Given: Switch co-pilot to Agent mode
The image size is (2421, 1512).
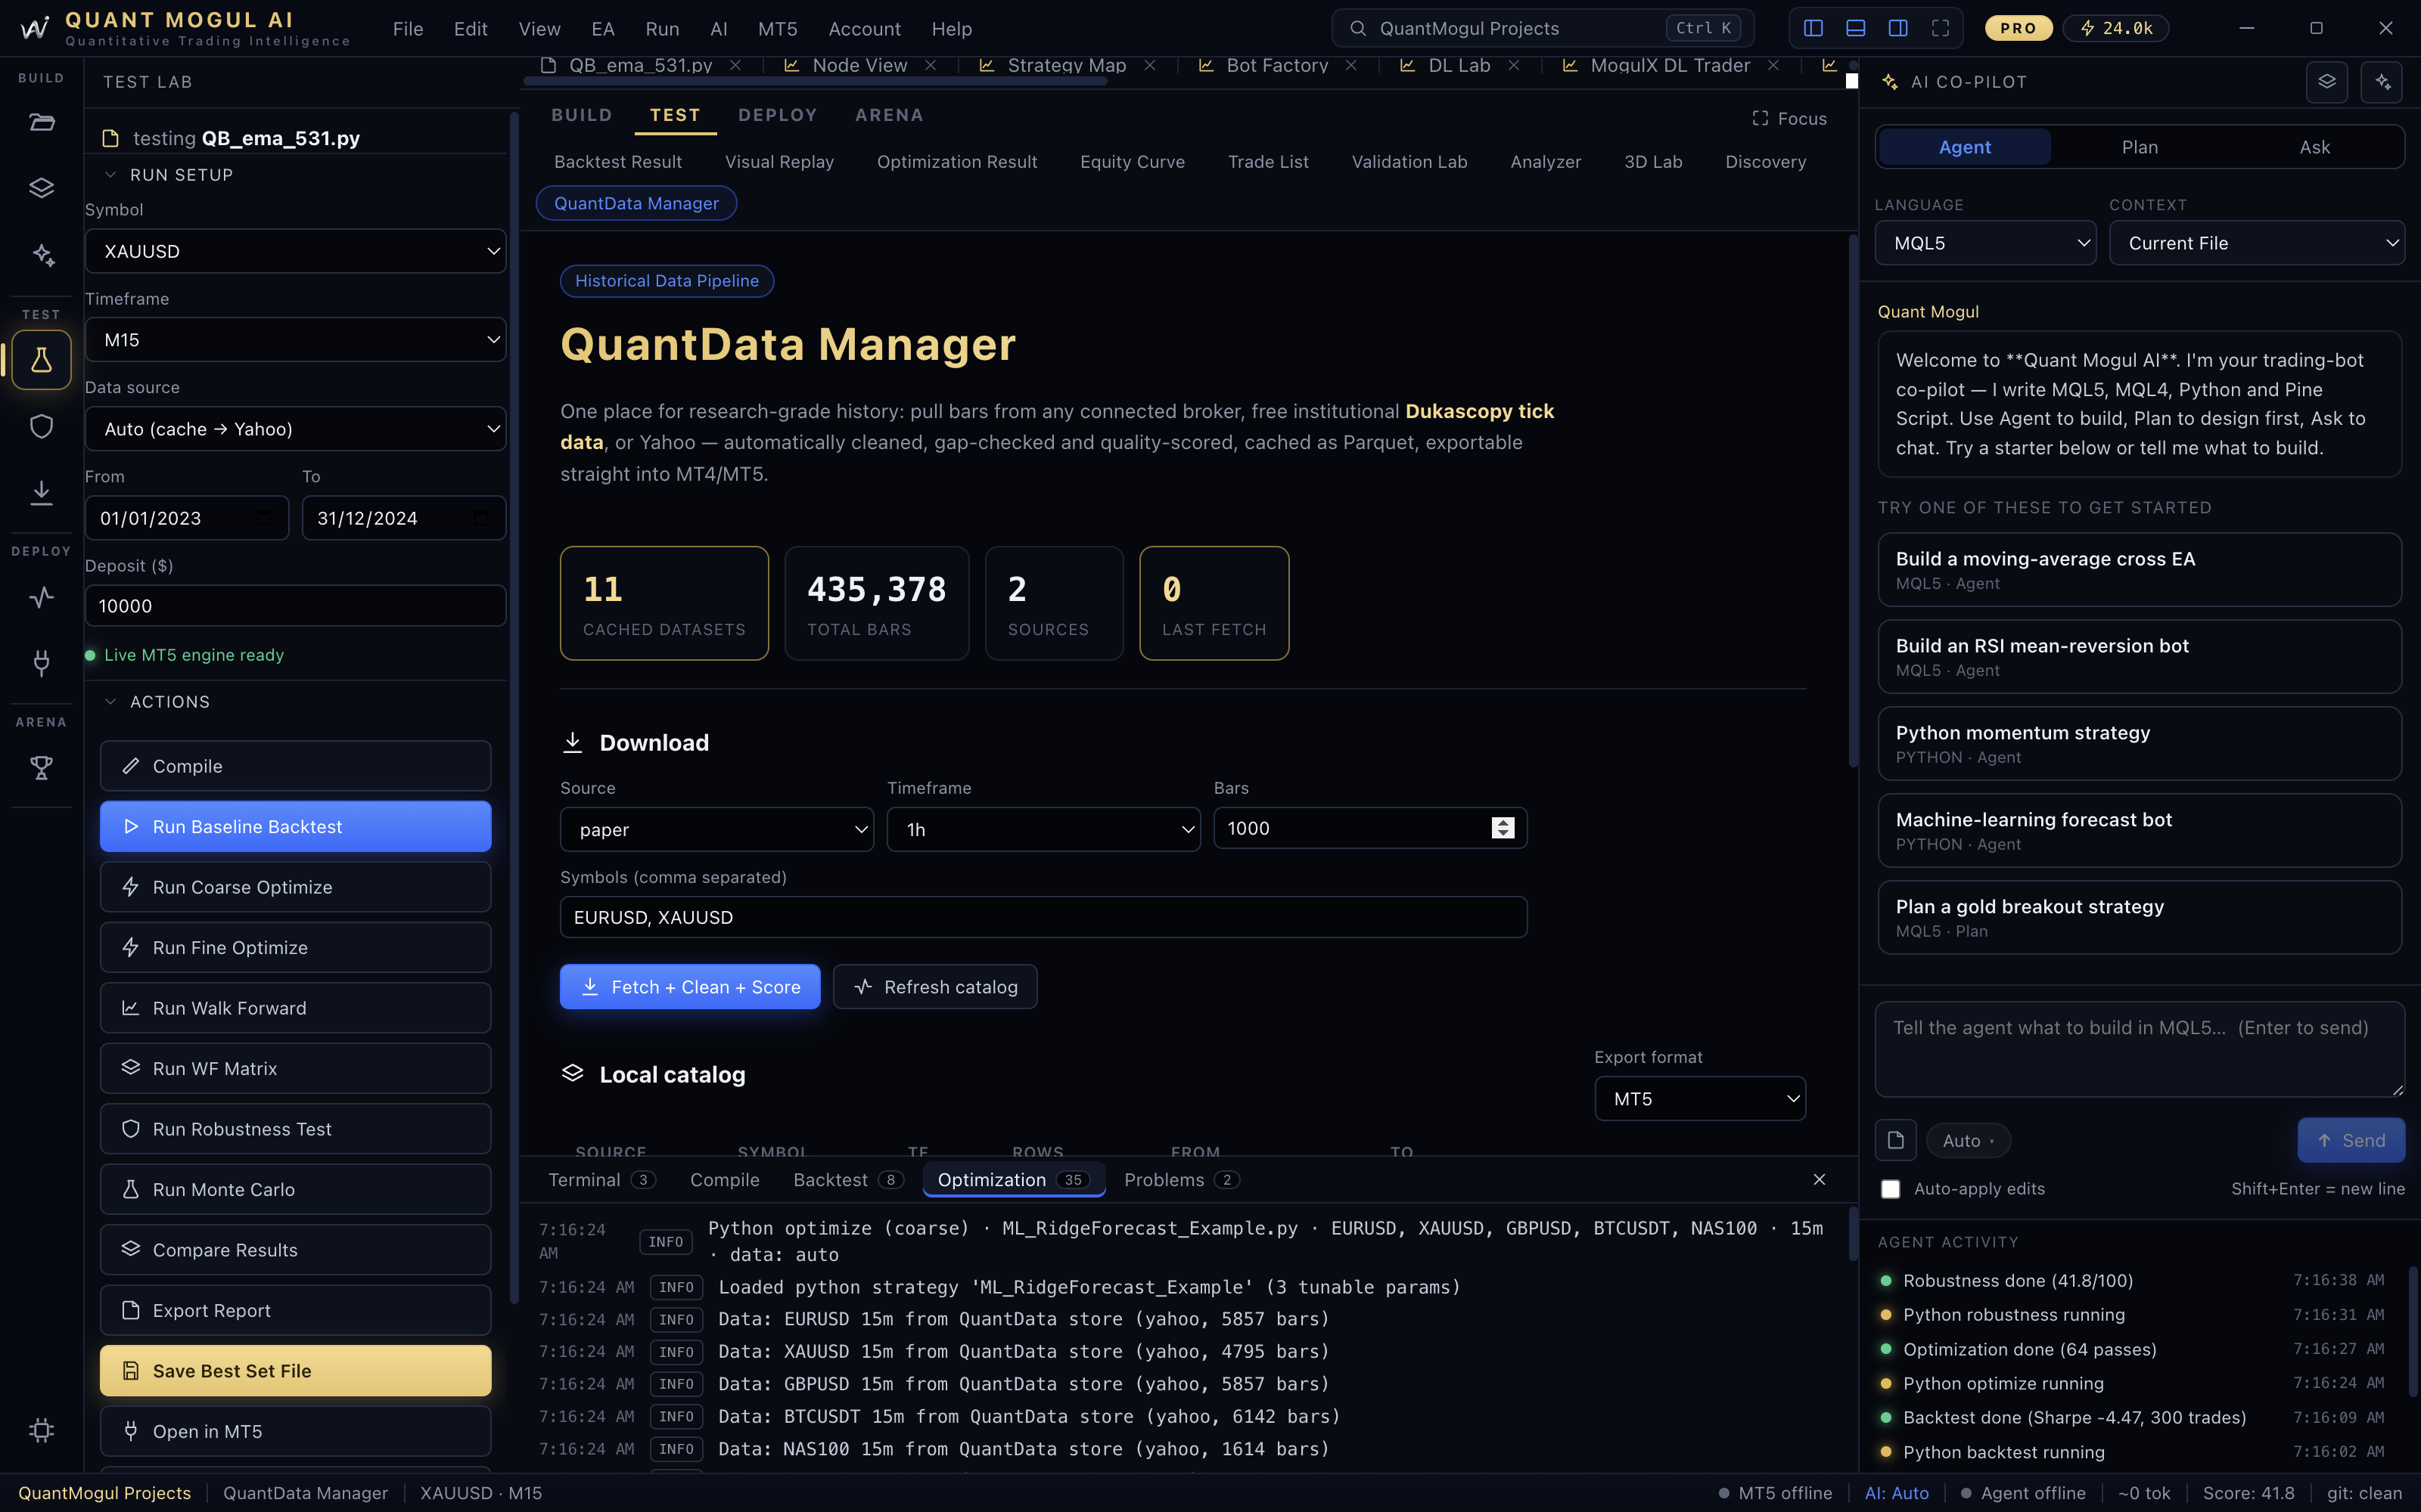Looking at the screenshot, I should [x=1965, y=147].
